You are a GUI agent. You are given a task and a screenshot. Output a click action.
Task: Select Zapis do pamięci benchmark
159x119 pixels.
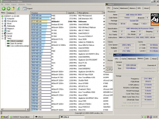tap(16, 43)
